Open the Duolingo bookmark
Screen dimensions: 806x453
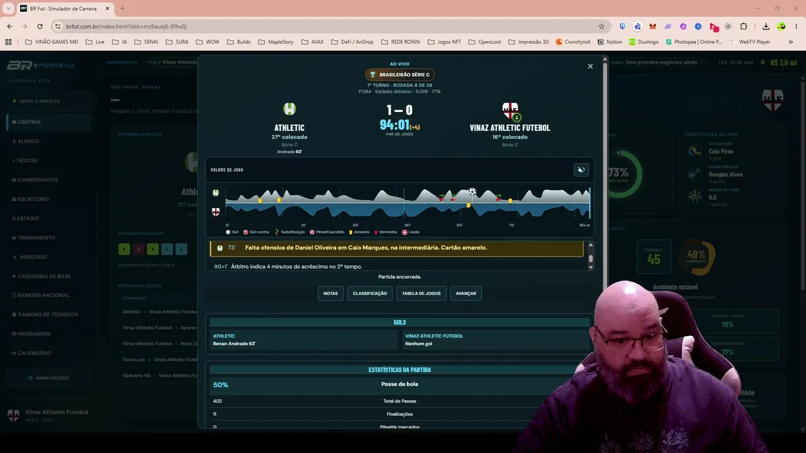point(643,42)
